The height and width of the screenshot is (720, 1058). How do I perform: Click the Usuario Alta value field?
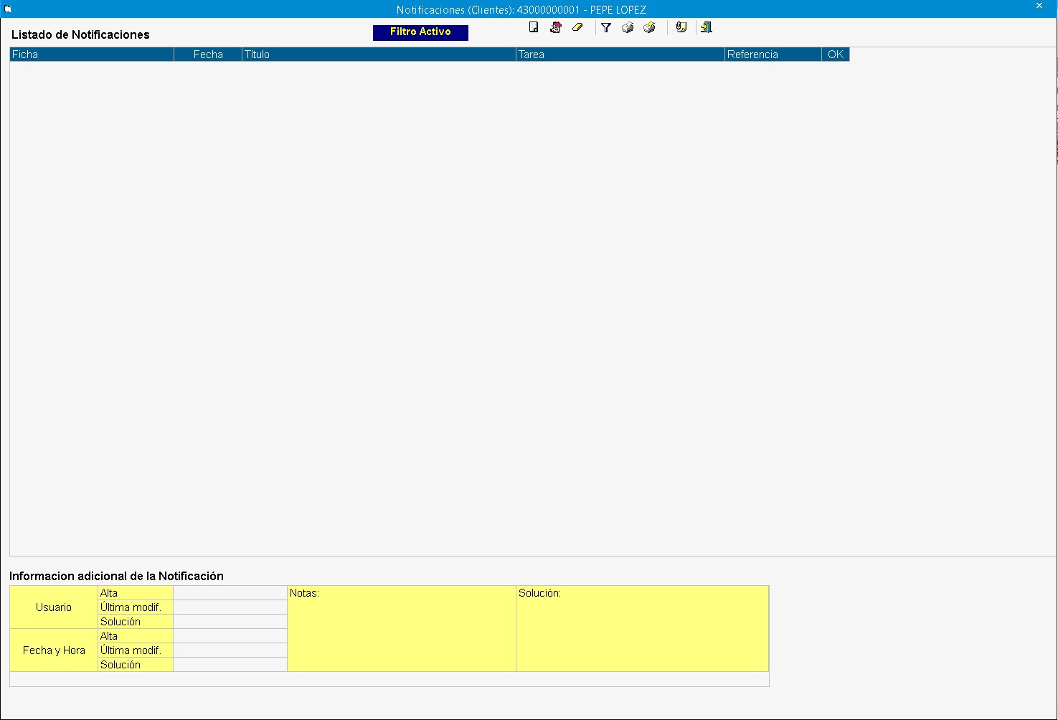pyautogui.click(x=230, y=593)
